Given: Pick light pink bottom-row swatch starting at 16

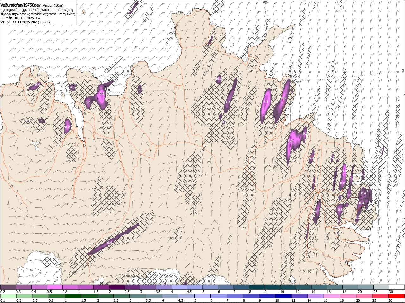Looking at the screenshot, I should pos(331,296).
